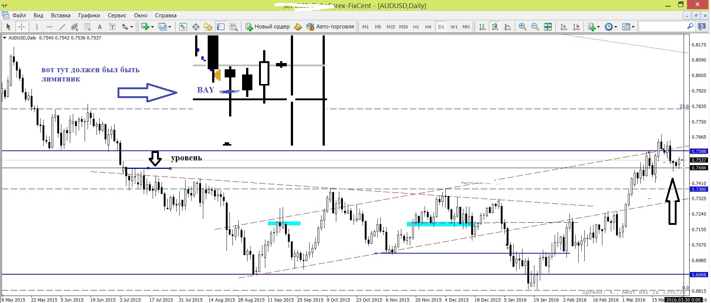Image resolution: width=711 pixels, height=303 pixels.
Task: Switch timeframe to M15
Action: pos(391,27)
